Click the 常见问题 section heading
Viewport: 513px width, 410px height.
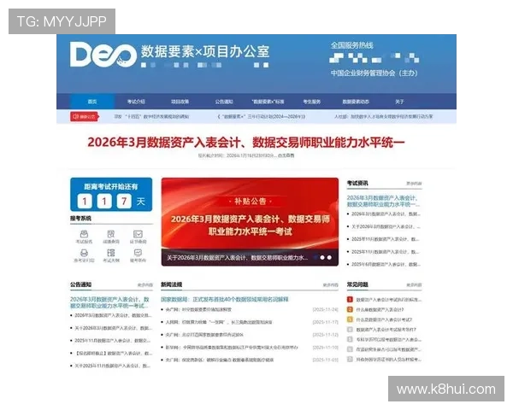coord(357,284)
